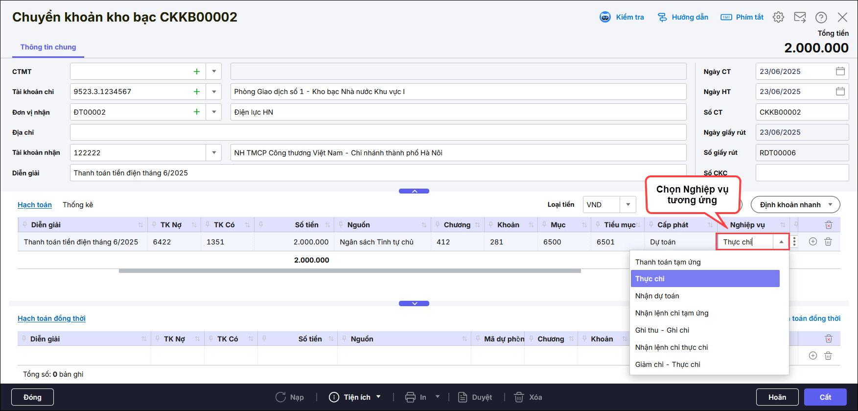Open the three-dot menu on the entry row
The width and height of the screenshot is (858, 411).
(794, 242)
